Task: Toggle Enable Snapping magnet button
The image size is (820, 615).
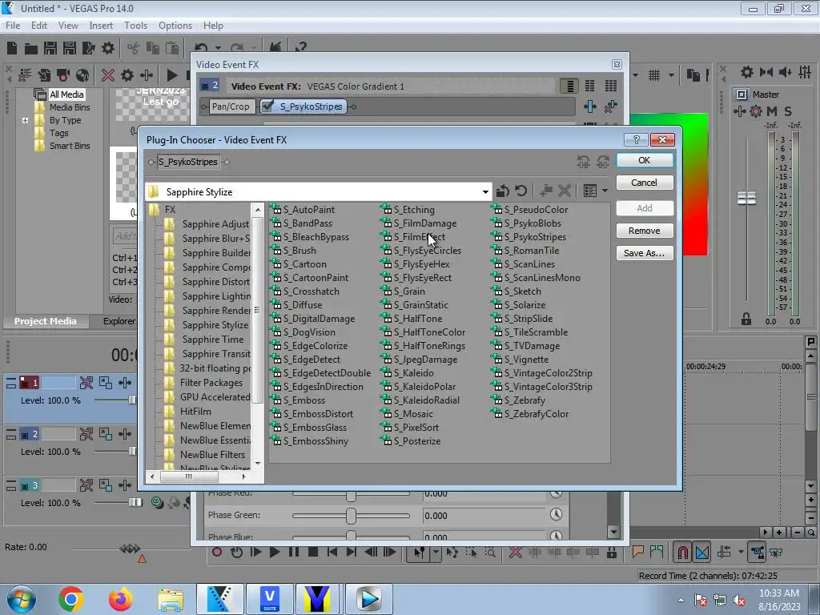Action: pos(682,552)
